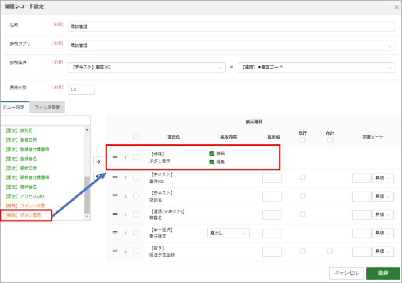Select 【固定】登録者社員番号 in the item list
This screenshot has height=283, width=402.
coord(27,150)
